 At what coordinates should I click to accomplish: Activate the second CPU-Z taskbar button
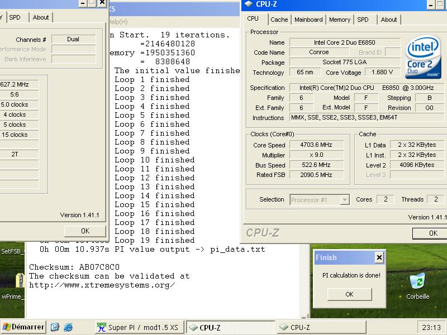[321, 327]
